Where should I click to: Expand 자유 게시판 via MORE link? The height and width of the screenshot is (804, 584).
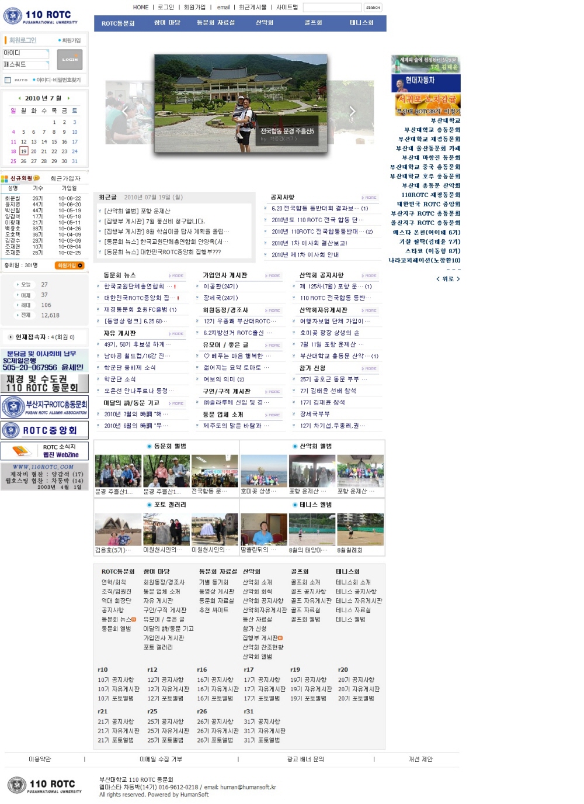(176, 333)
